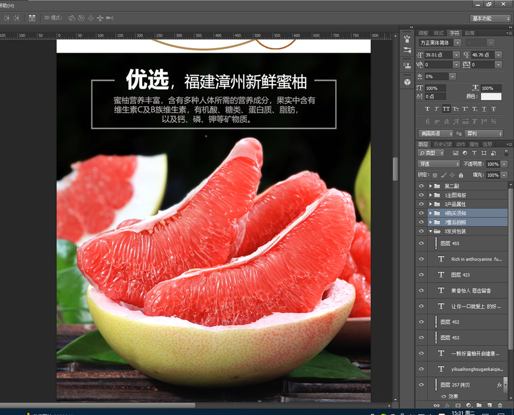Viewport: 514px width, 415px height.
Task: Click the create new group folder icon
Action: (479, 405)
